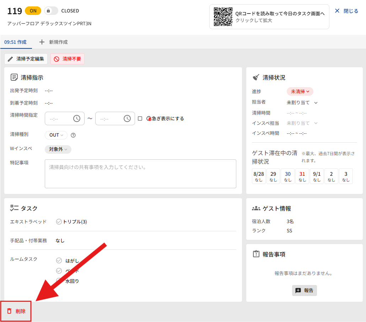Open the 未清掃 progress dropdown
The height and width of the screenshot is (322, 366).
pos(300,91)
